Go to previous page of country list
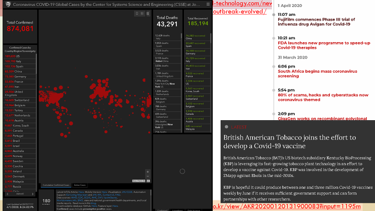 tap(8, 194)
